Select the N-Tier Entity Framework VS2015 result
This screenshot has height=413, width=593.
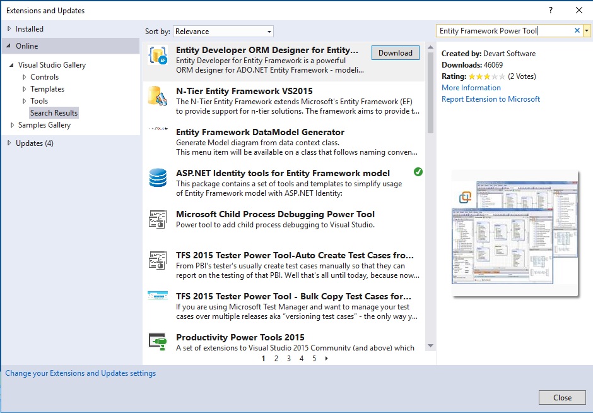click(x=284, y=100)
